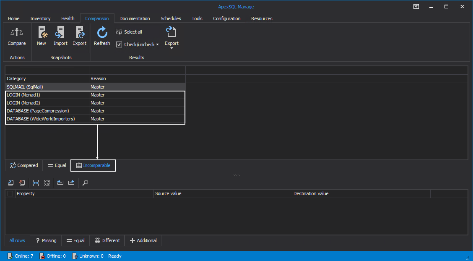473x261 pixels.
Task: Toggle the Property header checkbox
Action: 10,194
